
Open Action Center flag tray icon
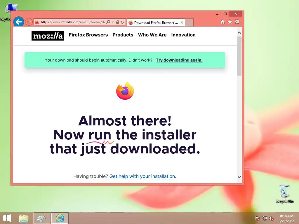258,218
